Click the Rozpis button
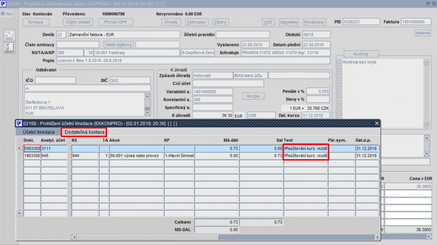 point(253,96)
